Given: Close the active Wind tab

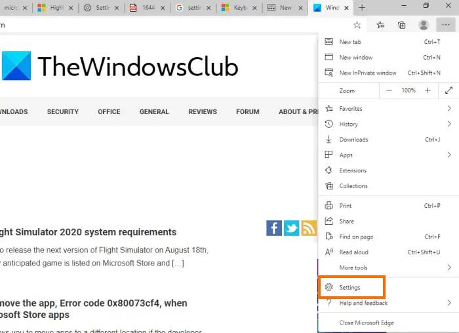Looking at the screenshot, I should [346, 8].
